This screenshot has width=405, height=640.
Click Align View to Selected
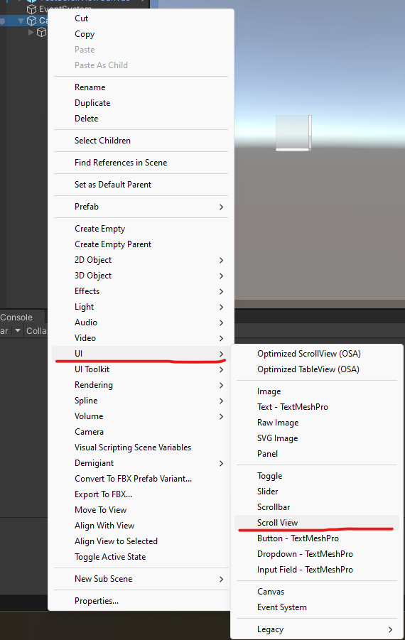tap(141, 541)
